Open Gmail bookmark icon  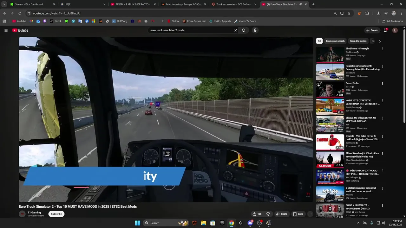pyautogui.click(x=31, y=21)
